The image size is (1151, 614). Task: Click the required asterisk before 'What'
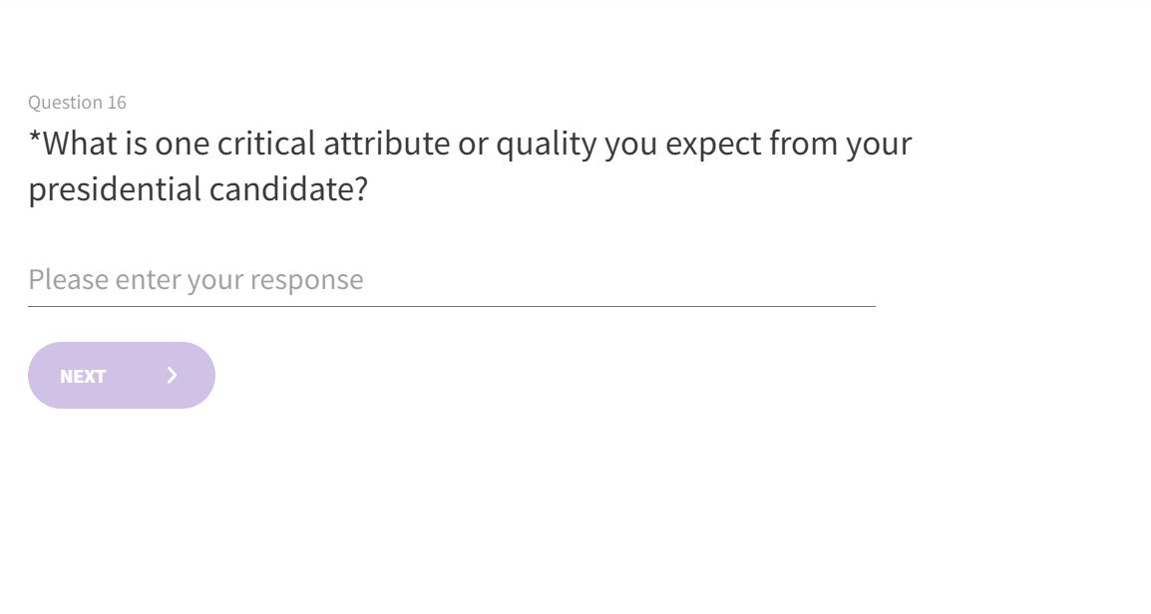coord(34,140)
